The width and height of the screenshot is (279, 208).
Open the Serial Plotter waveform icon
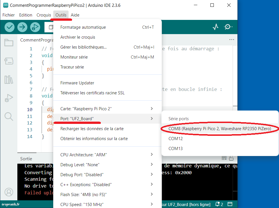tap(216, 27)
